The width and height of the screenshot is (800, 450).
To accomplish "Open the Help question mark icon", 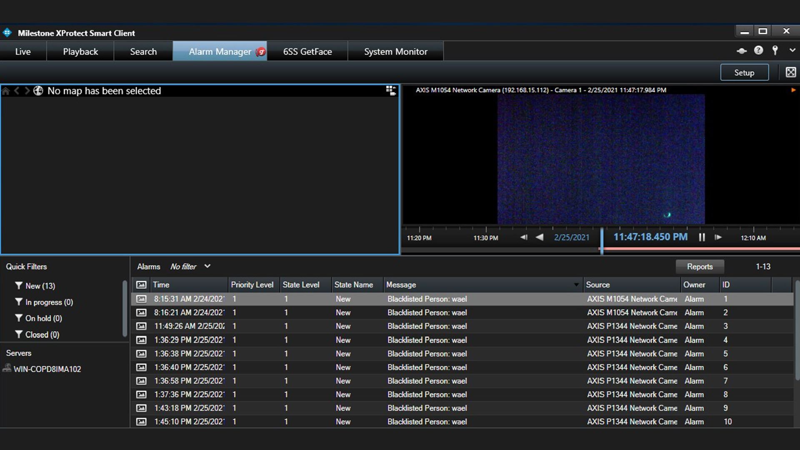I will (x=758, y=50).
